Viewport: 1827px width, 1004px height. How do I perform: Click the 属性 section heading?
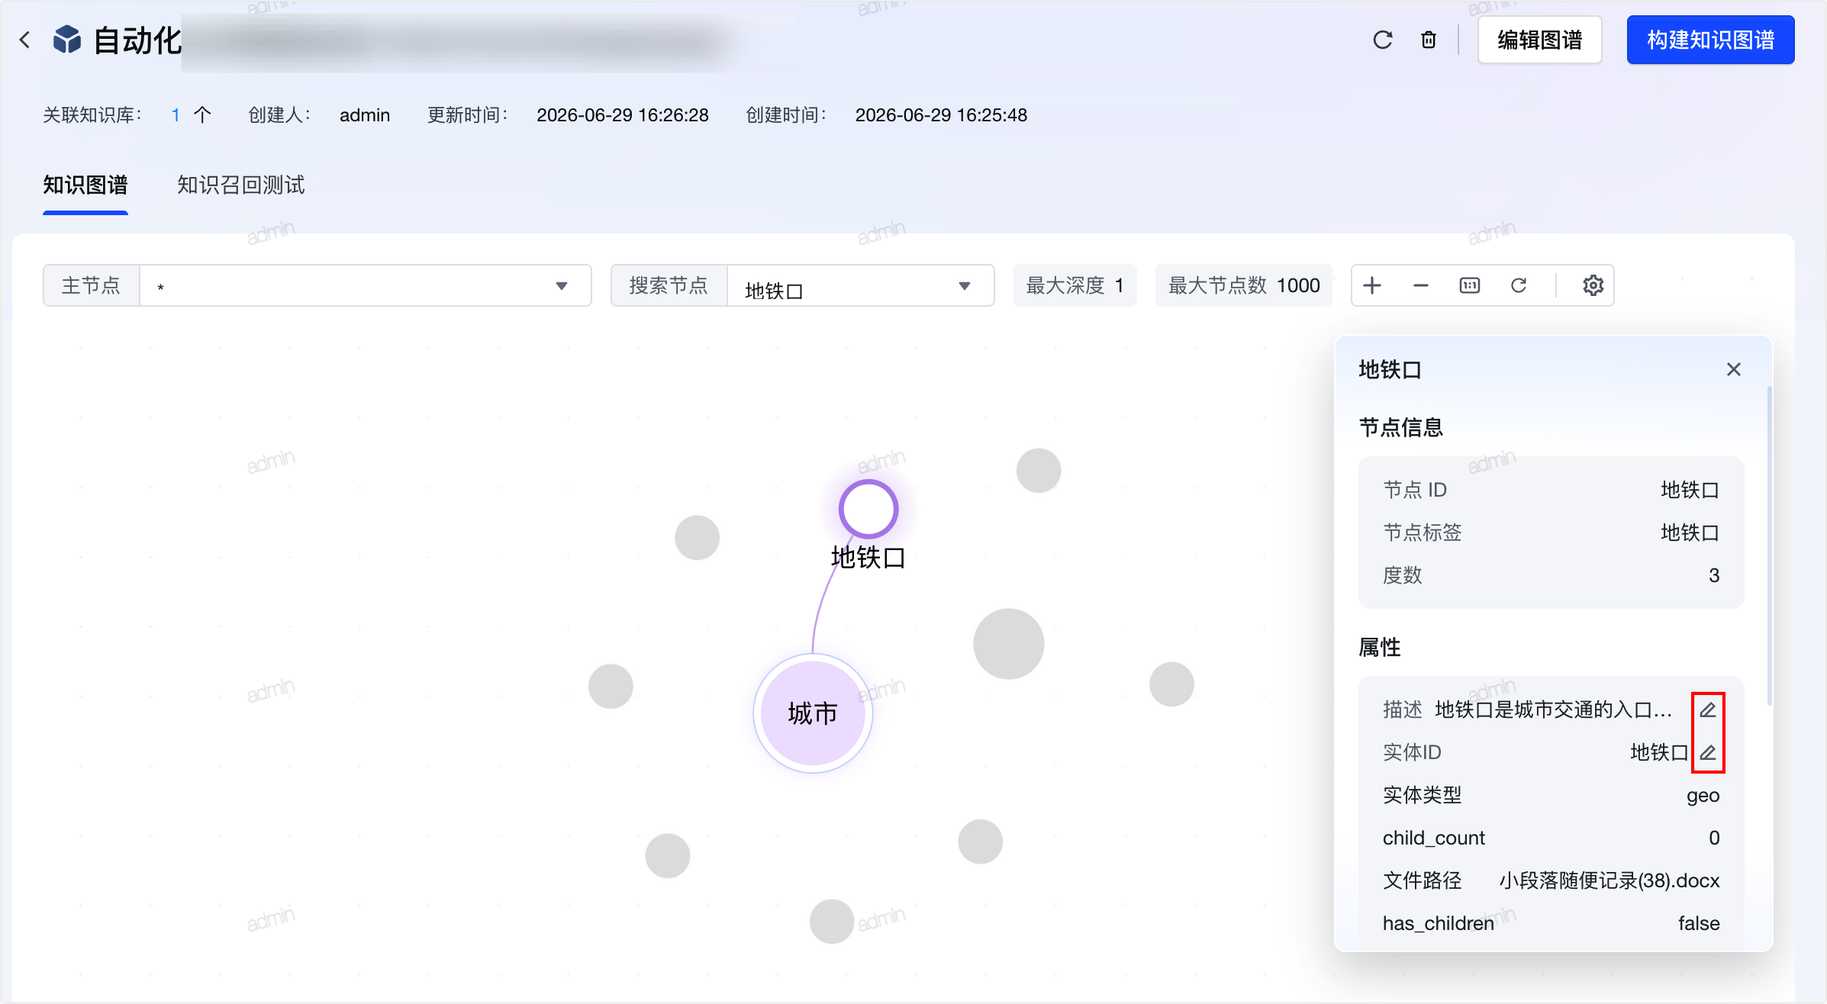pyautogui.click(x=1380, y=647)
